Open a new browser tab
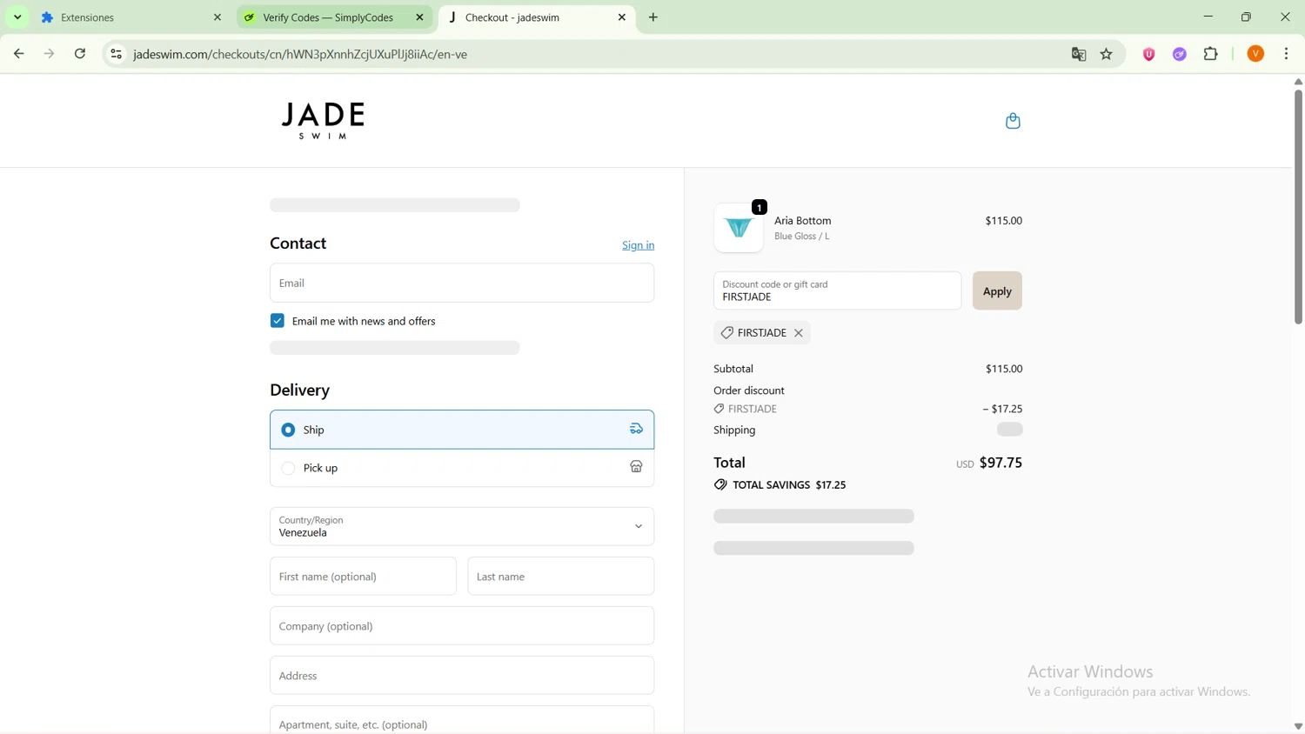Screen dimensions: 1305x734 click(653, 17)
